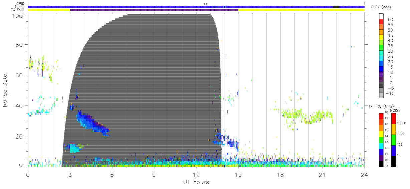The height and width of the screenshot is (189, 410).
Task: Select the CPID value '151'
Action: tap(206, 3)
